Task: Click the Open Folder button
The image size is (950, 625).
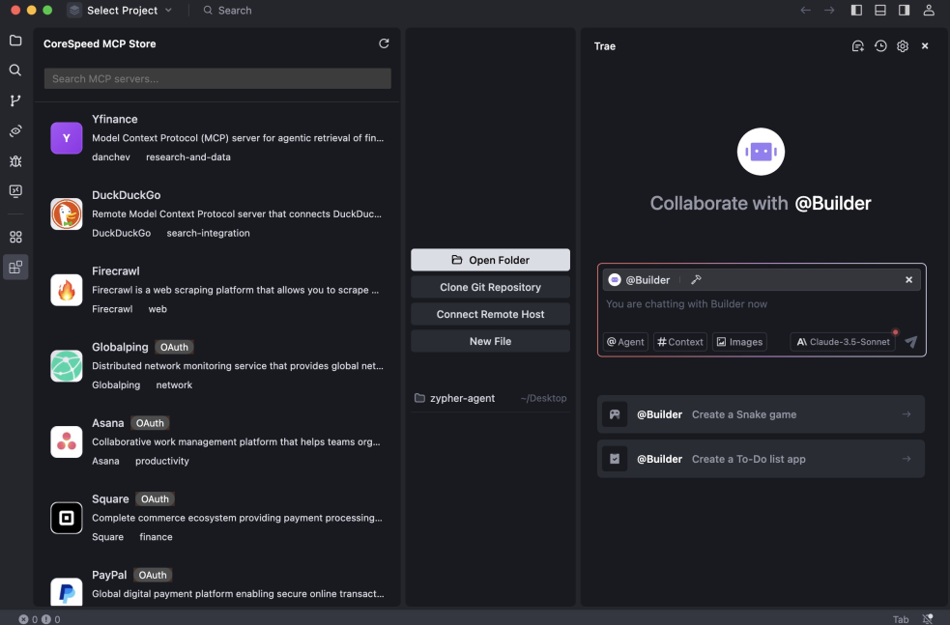Action: click(x=490, y=260)
